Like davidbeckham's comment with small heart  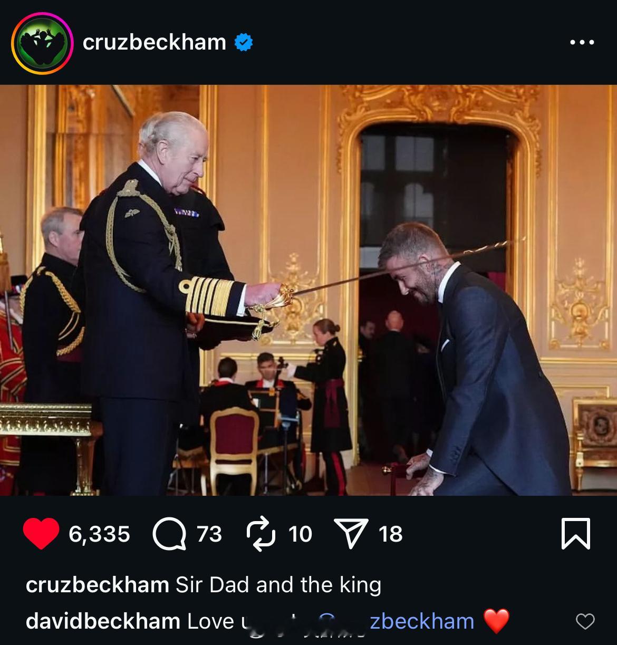585,622
